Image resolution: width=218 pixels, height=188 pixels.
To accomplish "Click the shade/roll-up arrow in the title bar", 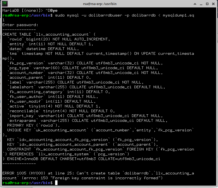I will click(195, 4).
